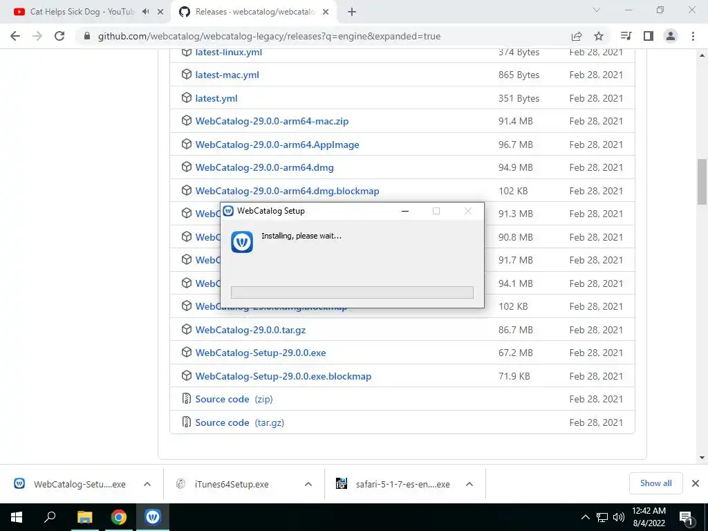The image size is (708, 531).
Task: Click file icon beside Source code (tar.gz)
Action: coord(187,422)
